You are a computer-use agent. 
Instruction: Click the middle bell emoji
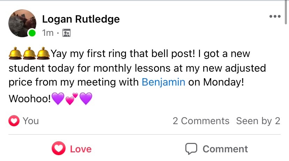pyautogui.click(x=29, y=54)
